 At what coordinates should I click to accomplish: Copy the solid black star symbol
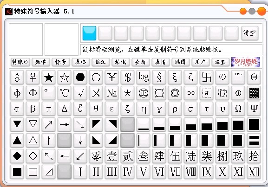tap(49, 77)
